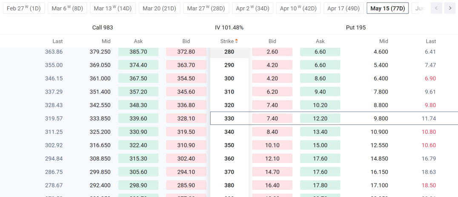Select the Feb 27 (1D) expiration tab

pos(24,8)
